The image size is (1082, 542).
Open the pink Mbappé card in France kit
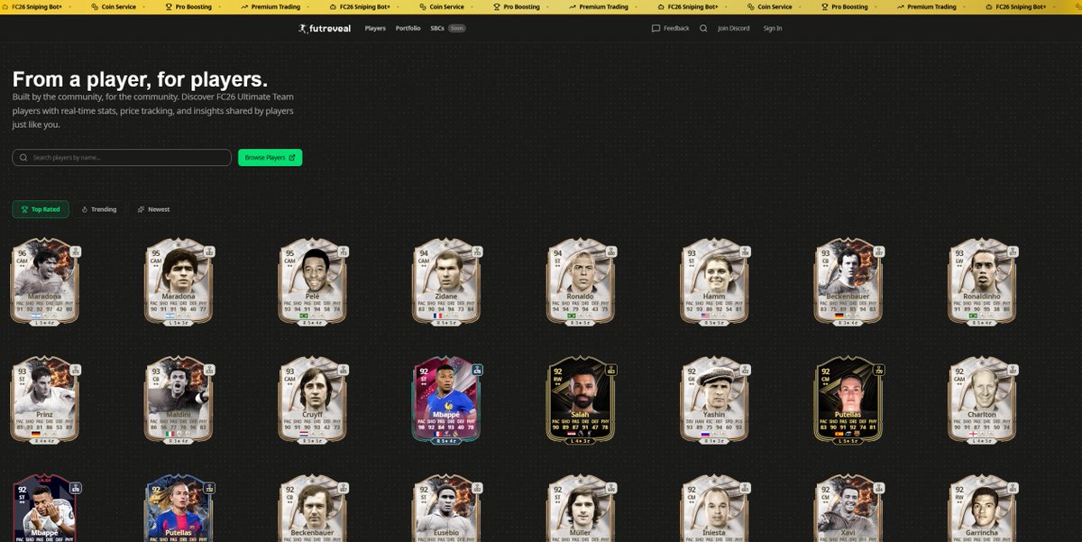tap(445, 400)
